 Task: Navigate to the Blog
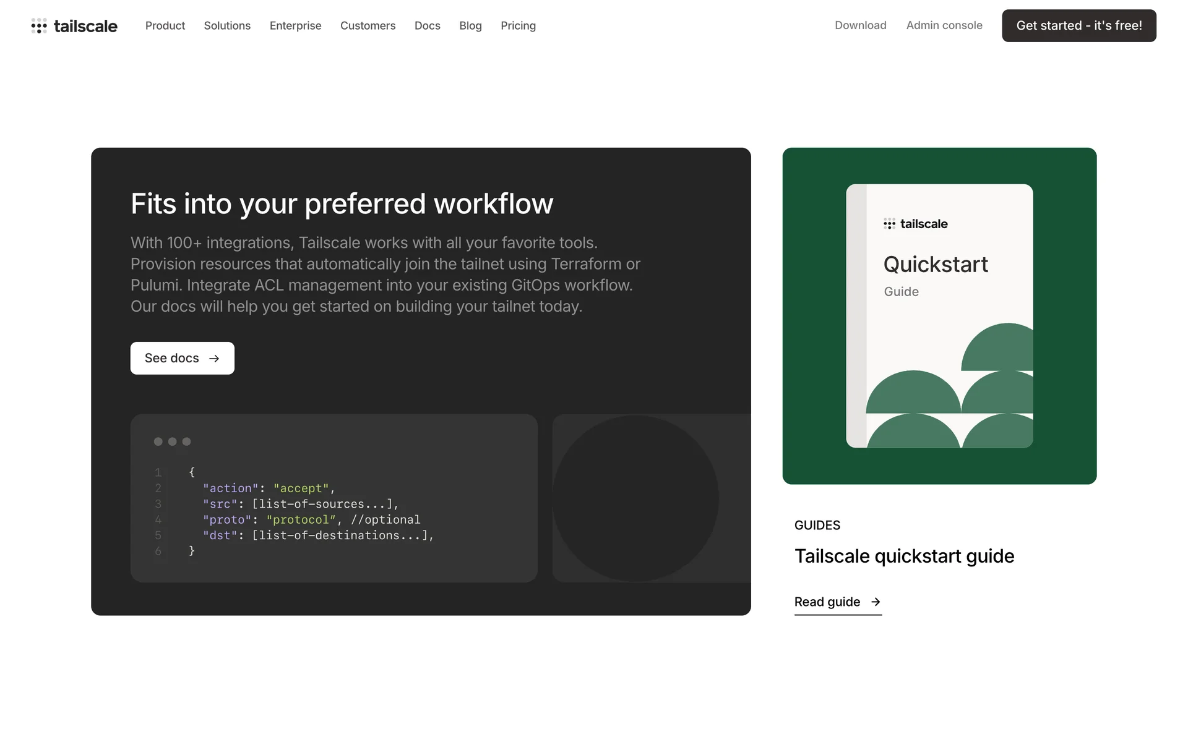[x=470, y=26]
